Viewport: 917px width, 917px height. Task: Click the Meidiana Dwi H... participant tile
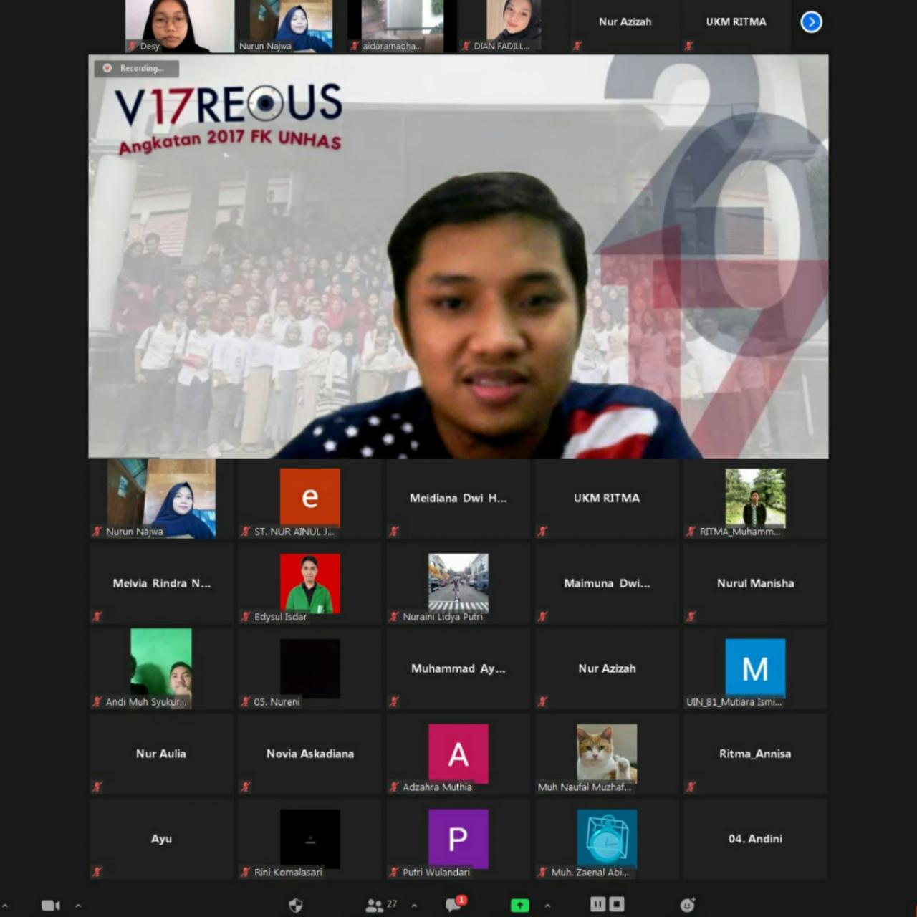point(458,499)
